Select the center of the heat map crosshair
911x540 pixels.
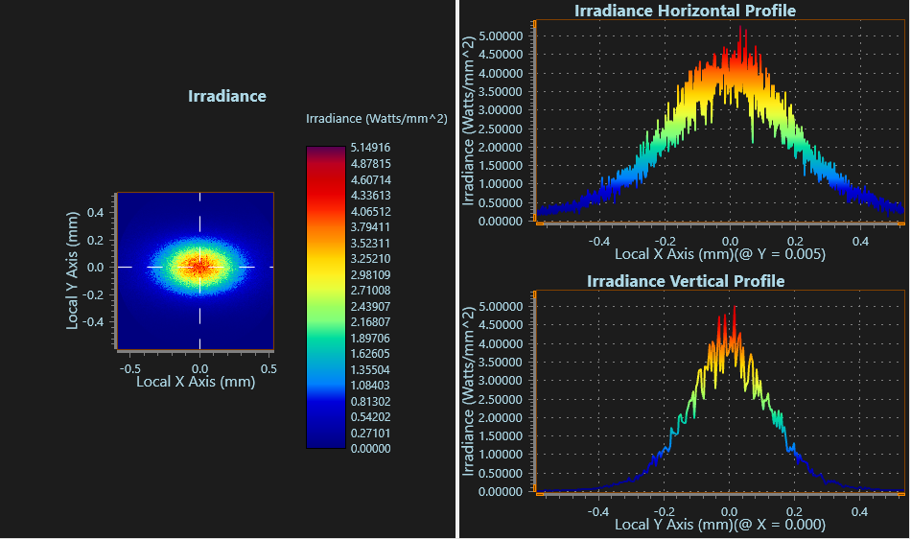click(x=199, y=267)
